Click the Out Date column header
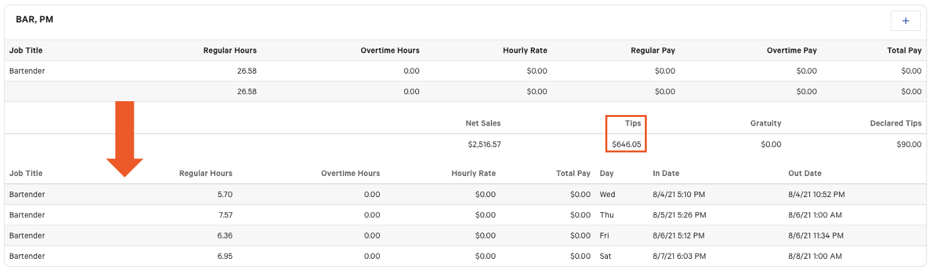Image resolution: width=933 pixels, height=272 pixels. click(805, 173)
